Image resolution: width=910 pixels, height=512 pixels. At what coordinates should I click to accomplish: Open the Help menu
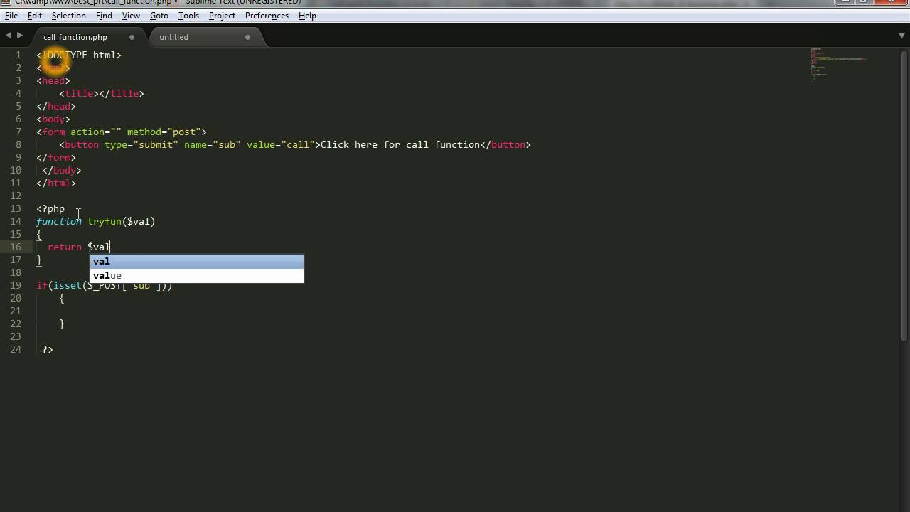307,16
